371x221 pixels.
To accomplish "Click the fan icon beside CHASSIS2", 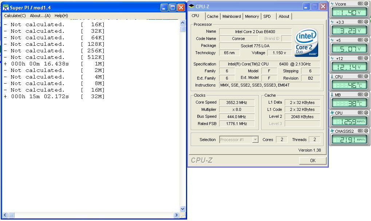I will 332,131.
